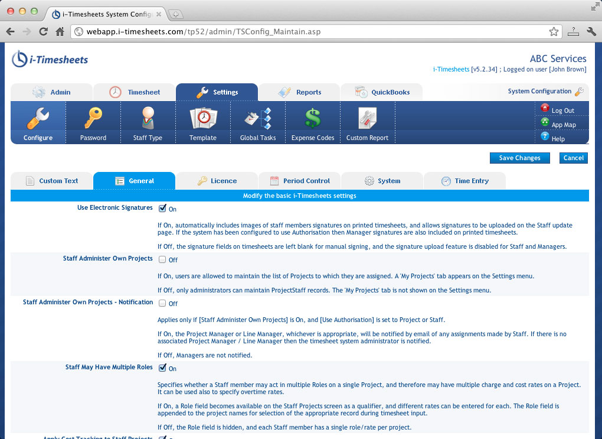Open the Expense Codes dollar icon
602x439 pixels.
coord(313,118)
